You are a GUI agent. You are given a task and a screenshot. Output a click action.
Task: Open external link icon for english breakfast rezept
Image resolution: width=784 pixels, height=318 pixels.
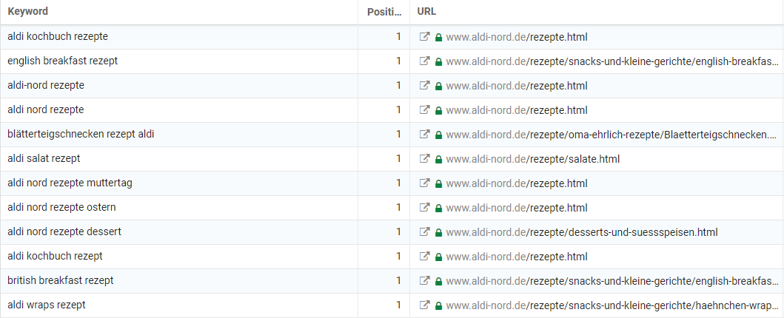click(x=424, y=61)
